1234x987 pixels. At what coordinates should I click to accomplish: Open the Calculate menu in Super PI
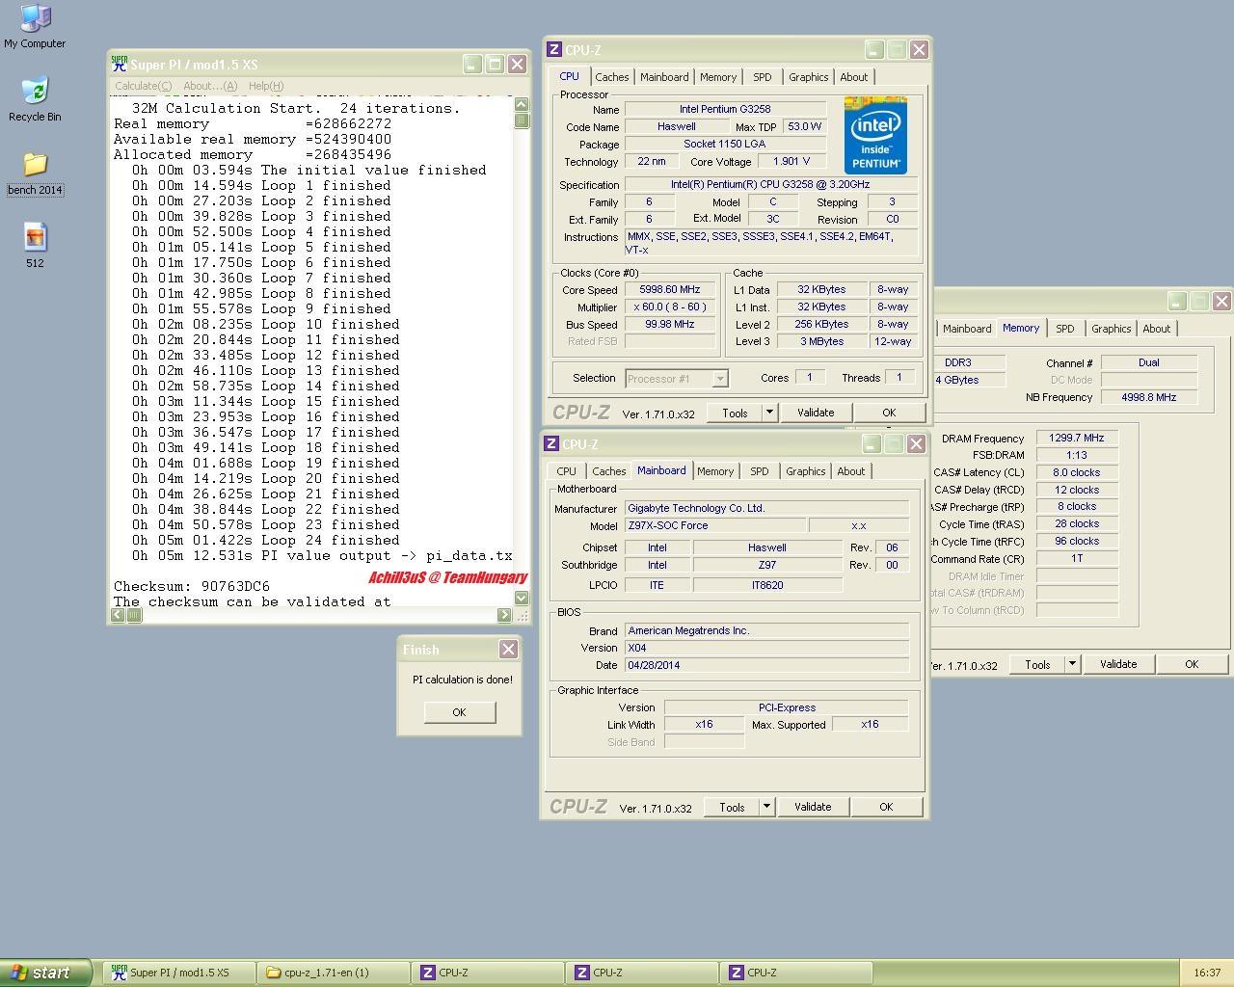tap(143, 86)
